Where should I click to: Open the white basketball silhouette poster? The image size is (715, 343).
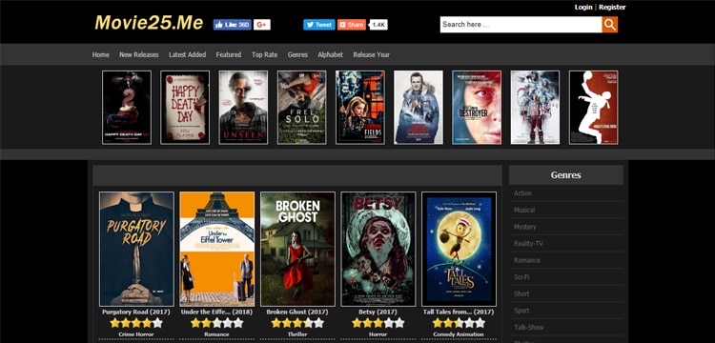pyautogui.click(x=594, y=108)
